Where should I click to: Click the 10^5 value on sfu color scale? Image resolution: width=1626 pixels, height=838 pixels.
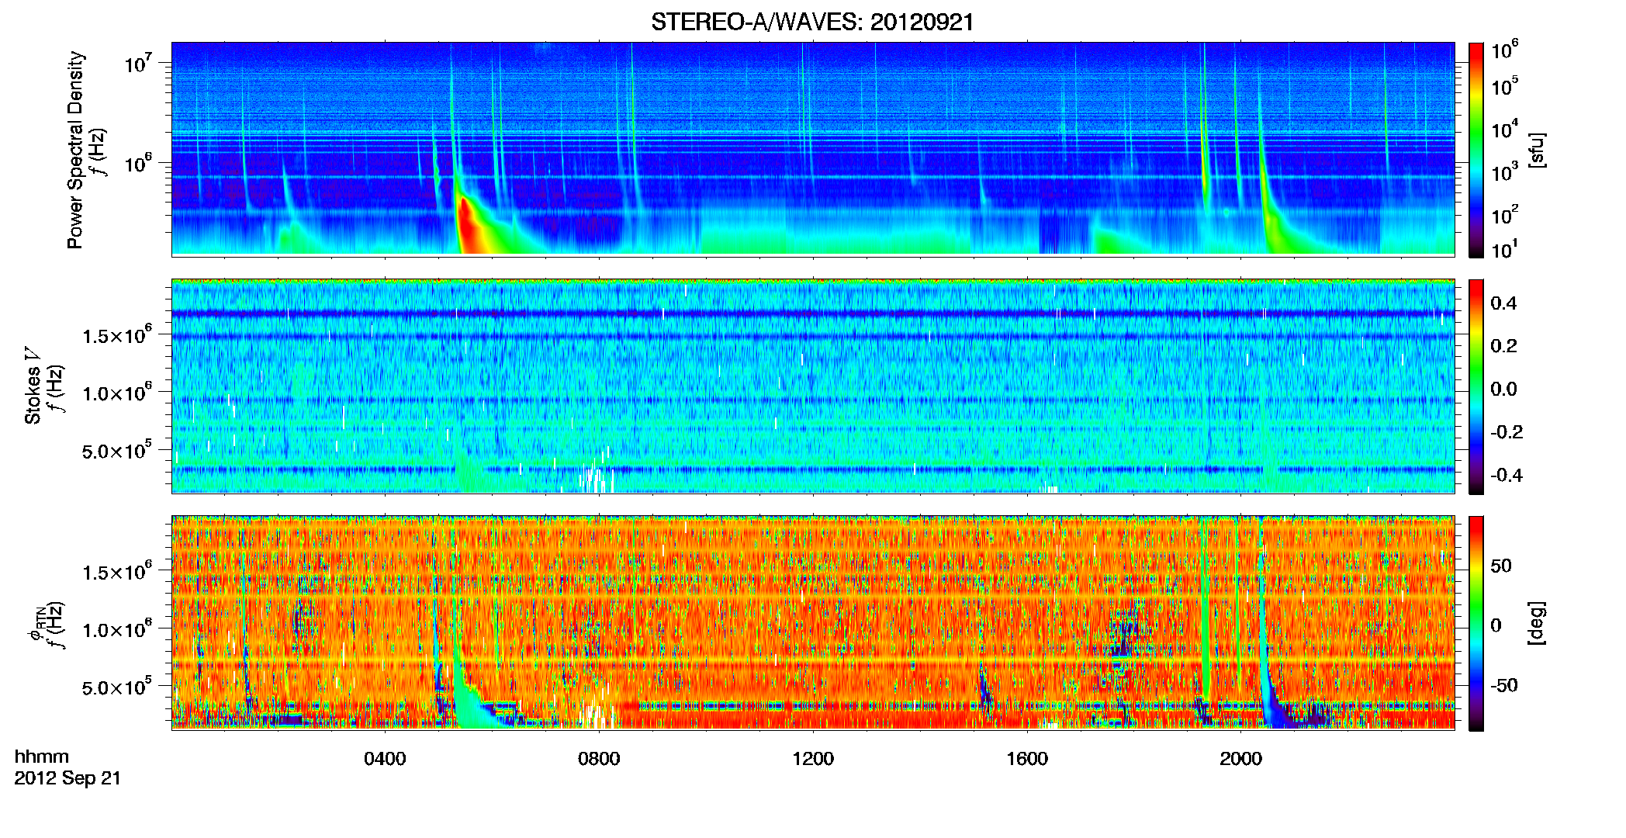1504,85
